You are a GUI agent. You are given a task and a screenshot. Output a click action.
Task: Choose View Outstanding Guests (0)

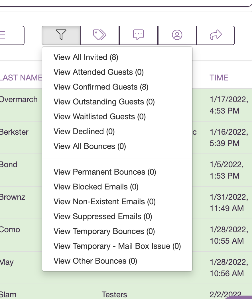[x=104, y=102]
